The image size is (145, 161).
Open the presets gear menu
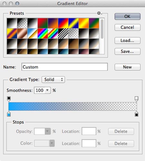click(x=100, y=13)
